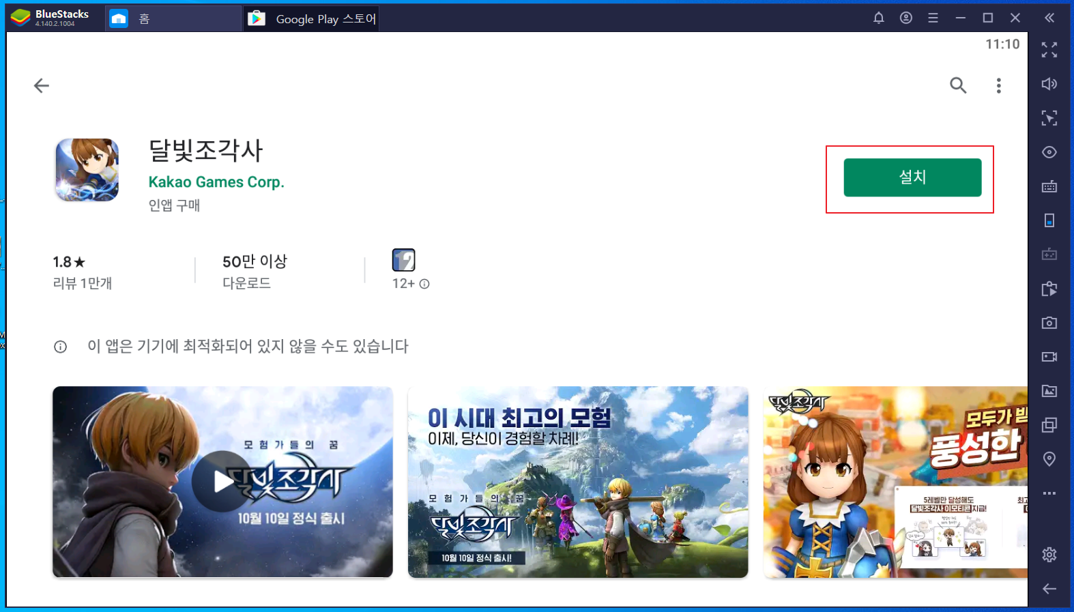Screen dimensions: 1074x612
Task: Click the 11:10 clock in the status bar
Action: tap(1002, 44)
